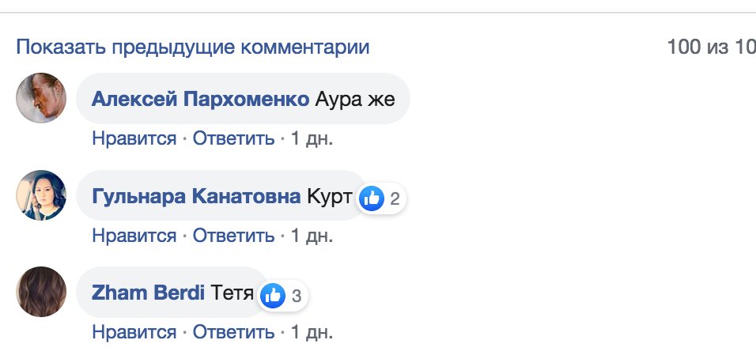Click the «1 дн.» timestamp of Zham Berdi's comment
The height and width of the screenshot is (359, 756).
[312, 332]
